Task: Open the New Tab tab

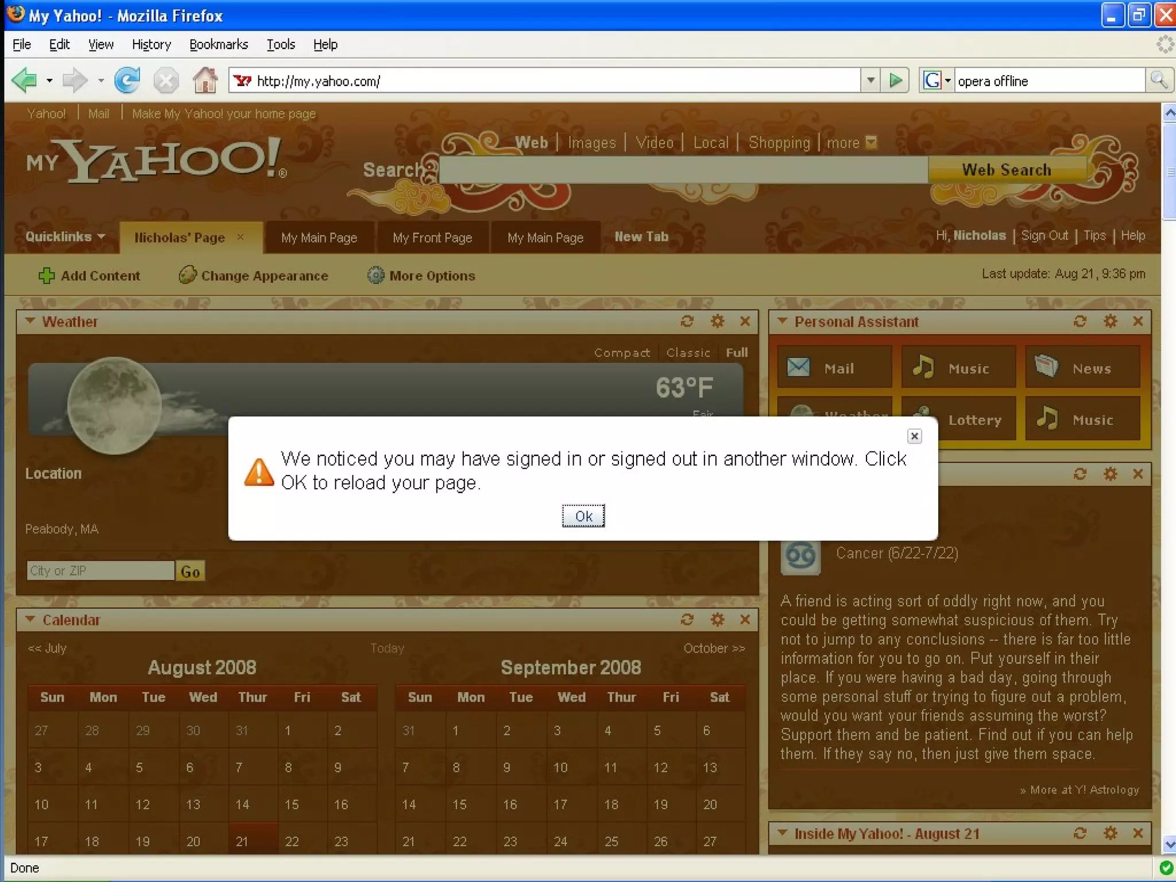Action: pos(641,237)
